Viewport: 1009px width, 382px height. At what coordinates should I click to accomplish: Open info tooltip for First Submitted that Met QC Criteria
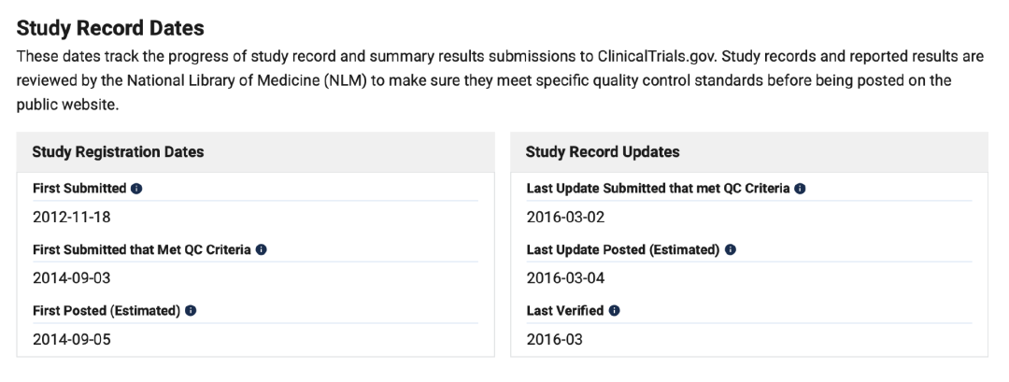[261, 250]
